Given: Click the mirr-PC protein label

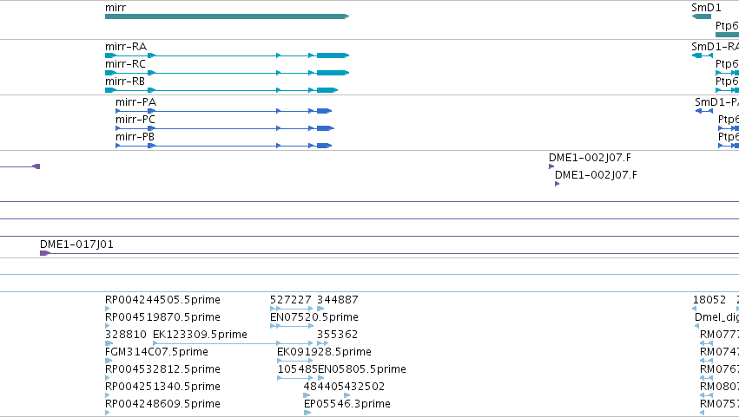Looking at the screenshot, I should 135,120.
